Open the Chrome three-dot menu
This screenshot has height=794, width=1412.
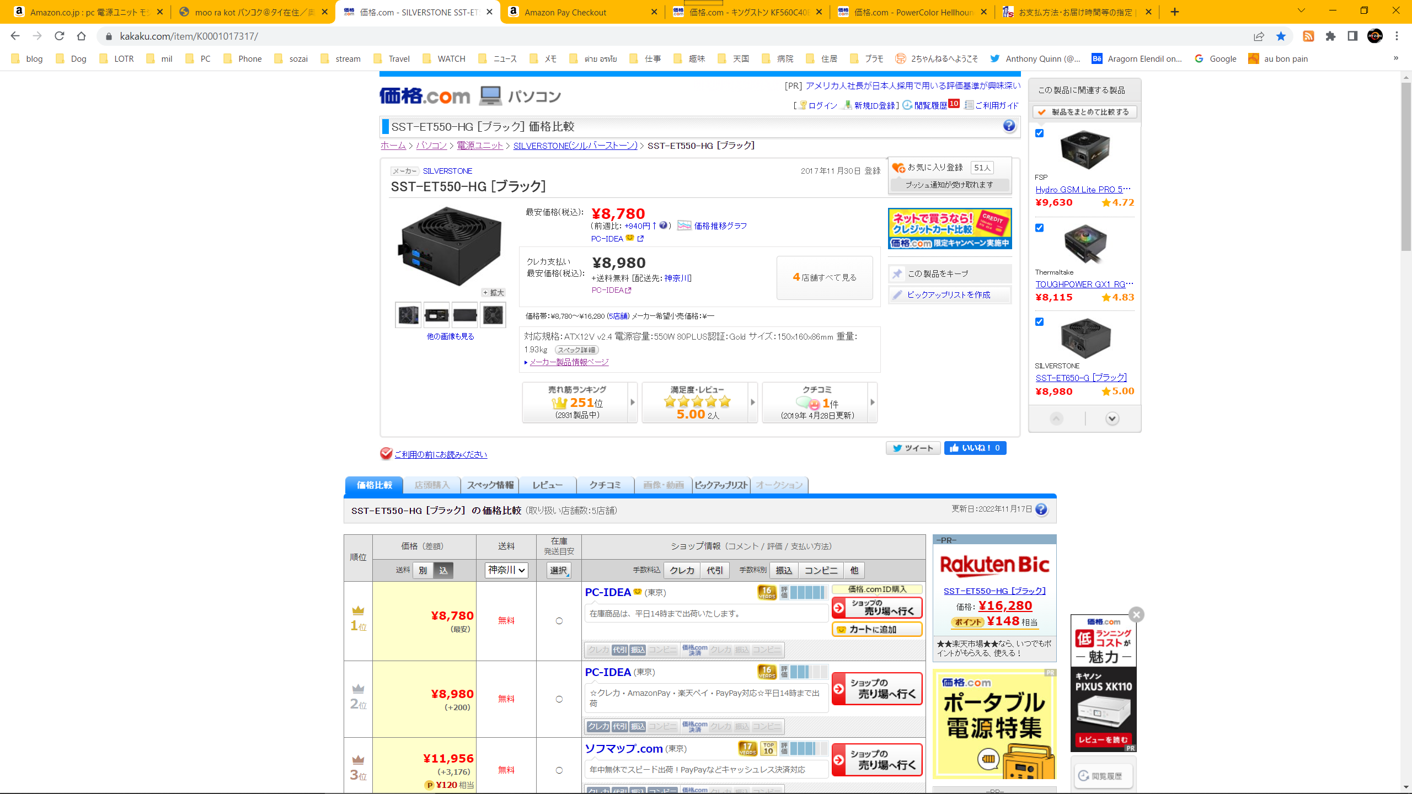(x=1397, y=36)
